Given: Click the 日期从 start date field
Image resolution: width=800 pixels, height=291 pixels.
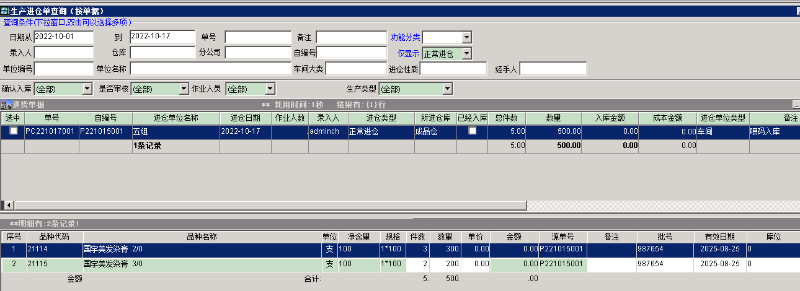Looking at the screenshot, I should (63, 37).
